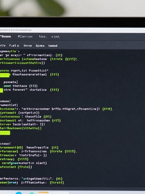Click the word "theoofile" in the code
The height and width of the screenshot is (194, 145).
33,117
